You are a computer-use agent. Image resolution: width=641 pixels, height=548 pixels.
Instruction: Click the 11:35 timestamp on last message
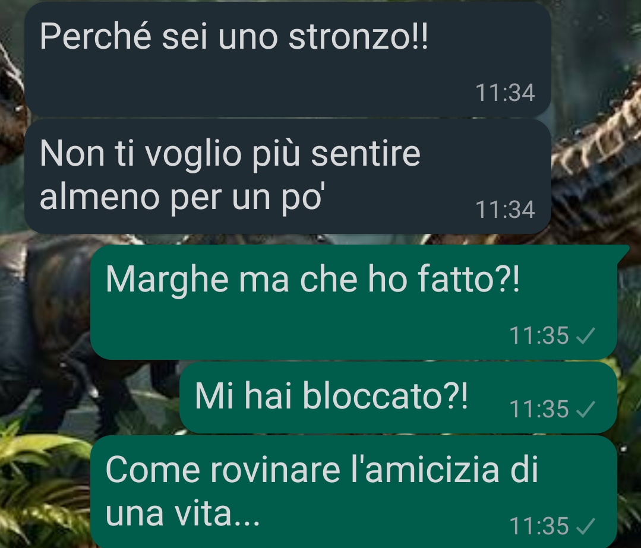click(x=539, y=527)
